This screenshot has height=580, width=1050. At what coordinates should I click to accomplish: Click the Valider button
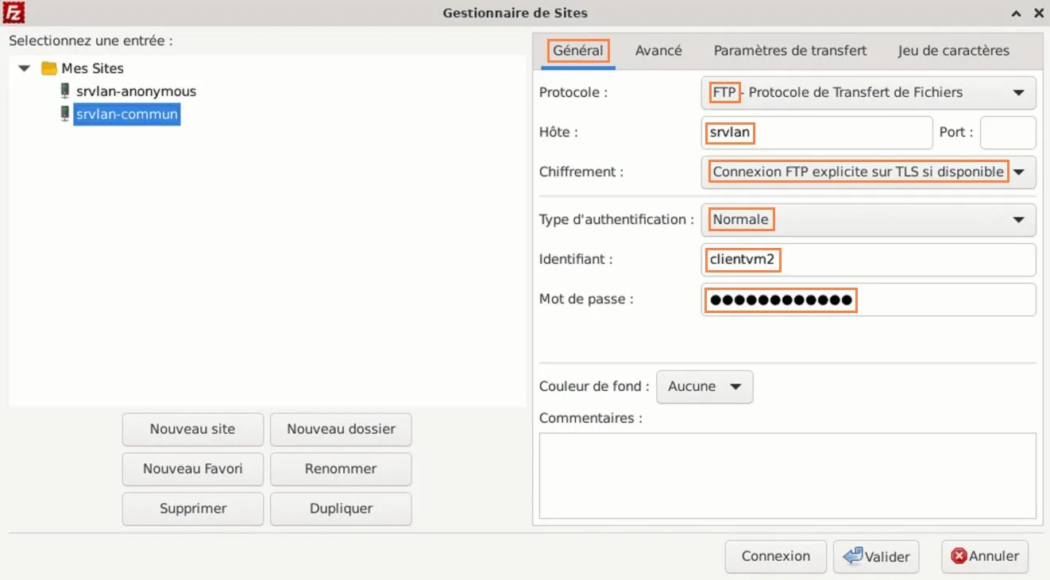click(x=877, y=556)
